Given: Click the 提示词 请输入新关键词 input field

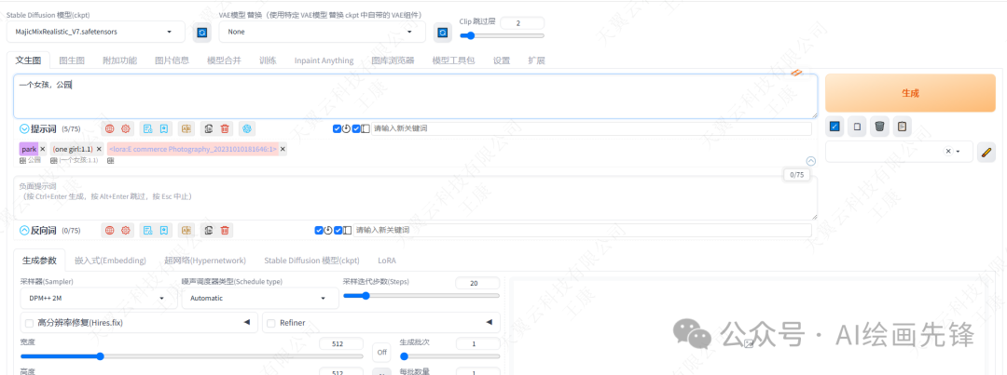Looking at the screenshot, I should coord(591,128).
